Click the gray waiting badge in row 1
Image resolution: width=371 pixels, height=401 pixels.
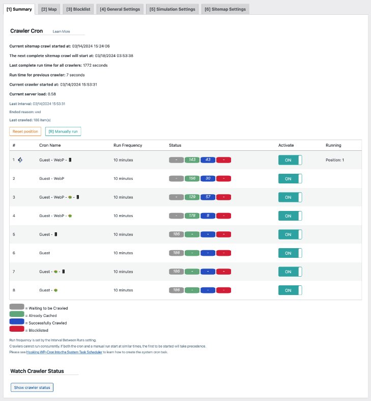coord(176,160)
